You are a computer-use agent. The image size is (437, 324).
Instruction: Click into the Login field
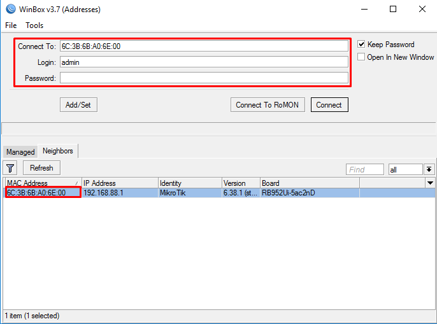pyautogui.click(x=204, y=62)
